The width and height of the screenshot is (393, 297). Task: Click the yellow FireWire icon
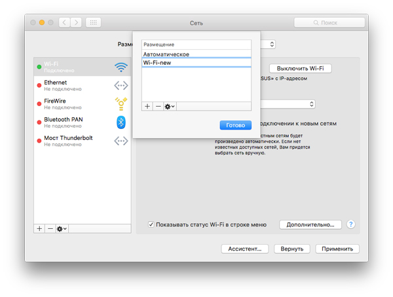coord(121,103)
